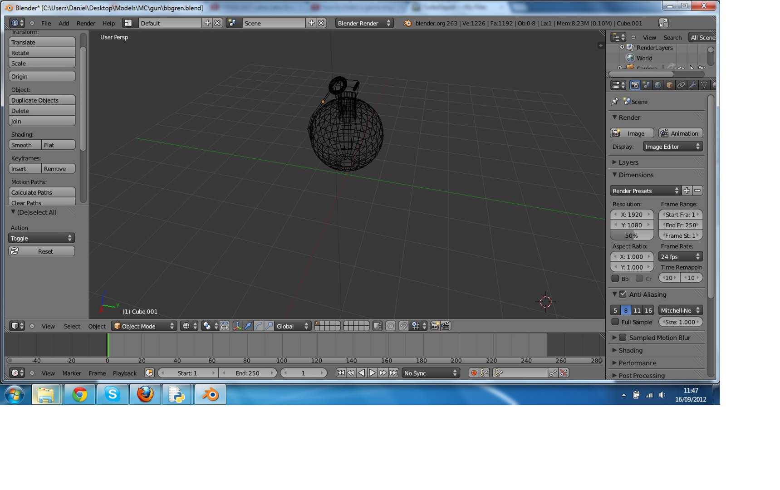Open Blender from the Windows taskbar

pyautogui.click(x=210, y=395)
